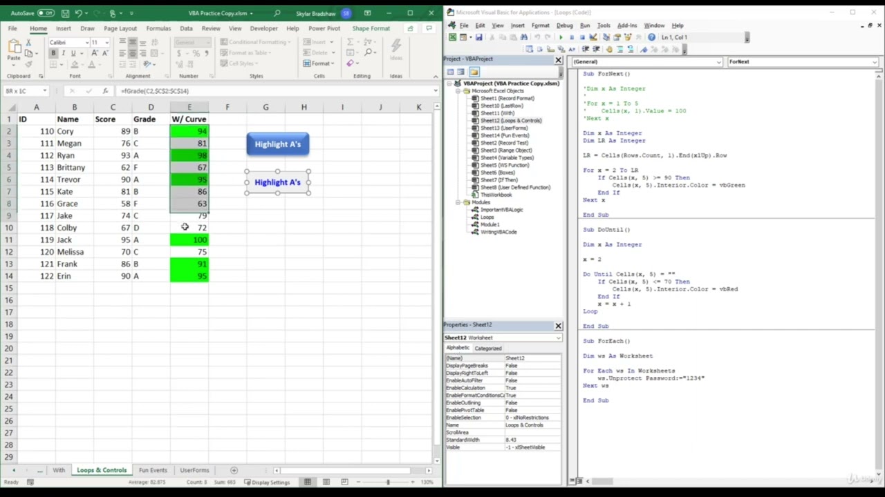
Task: Switch to Normal view in Excel's status bar
Action: coord(308,482)
